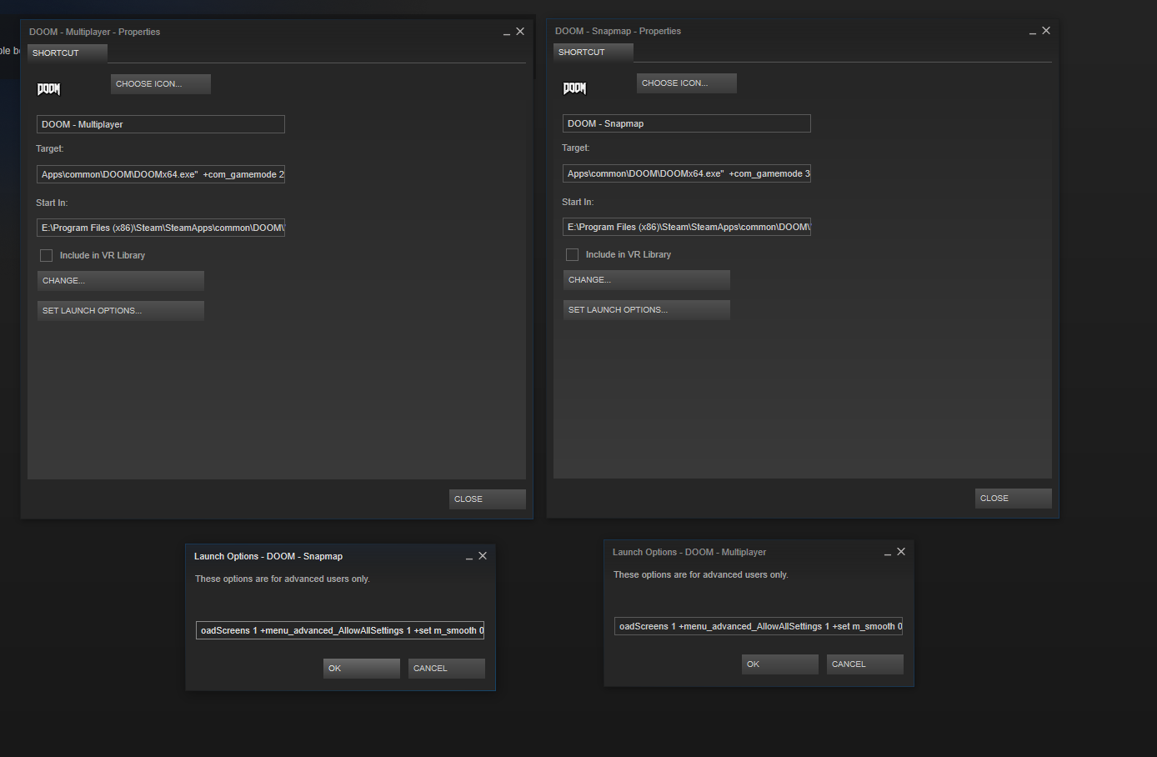This screenshot has height=757, width=1157.
Task: Click the "Target:" label in Multiplayer Properties
Action: 50,149
